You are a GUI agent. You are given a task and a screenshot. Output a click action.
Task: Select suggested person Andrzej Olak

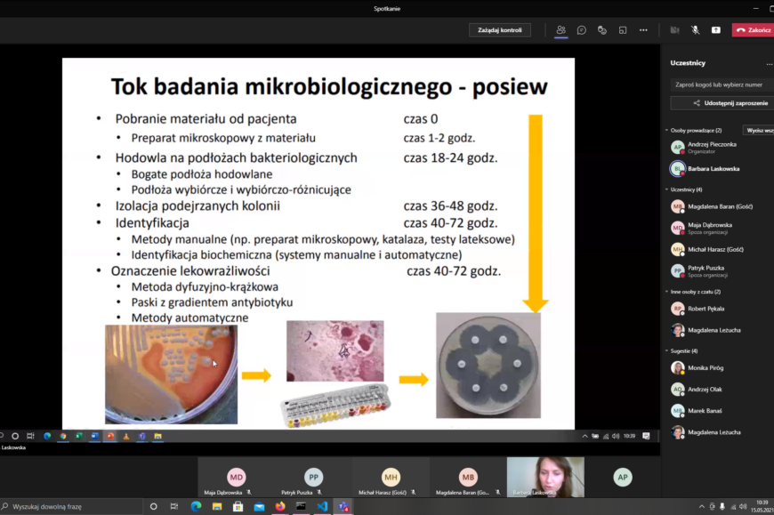718,390
